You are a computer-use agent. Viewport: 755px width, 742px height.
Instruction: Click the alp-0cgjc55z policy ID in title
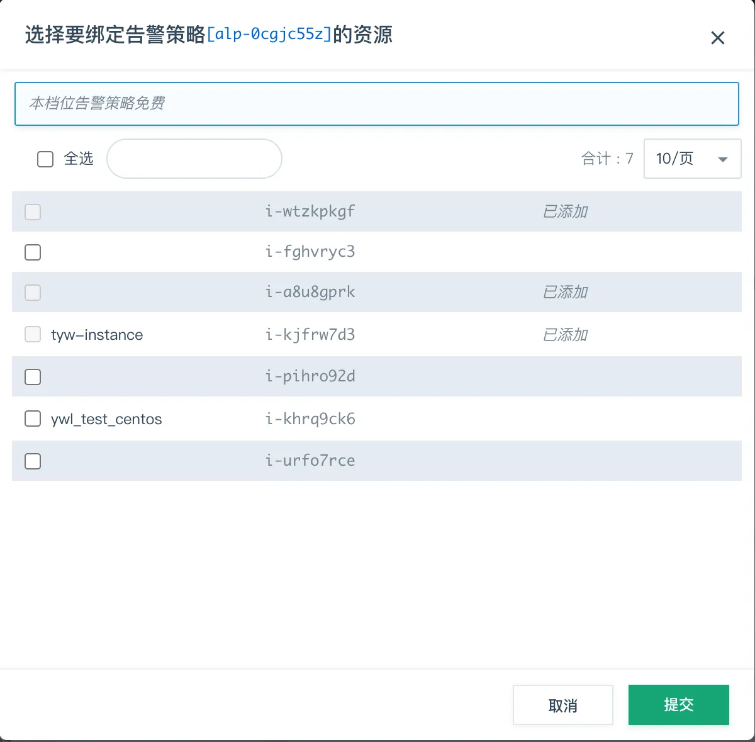[269, 35]
